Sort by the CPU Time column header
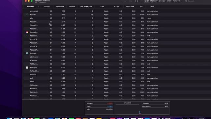This screenshot has height=119, width=211. pos(60,7)
